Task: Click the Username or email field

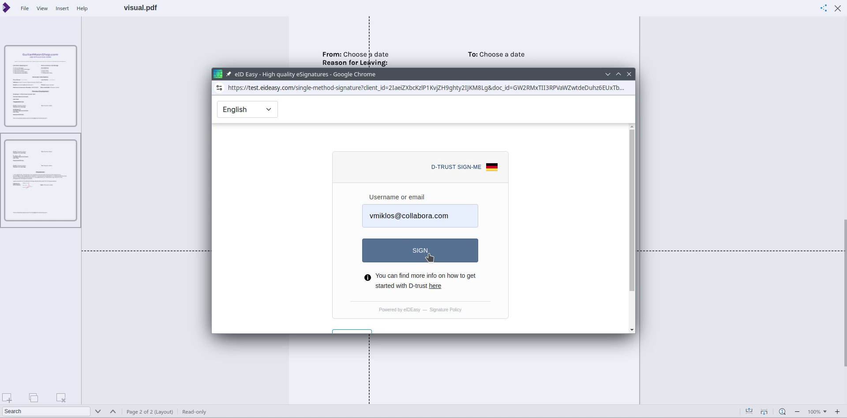Action: pyautogui.click(x=420, y=216)
